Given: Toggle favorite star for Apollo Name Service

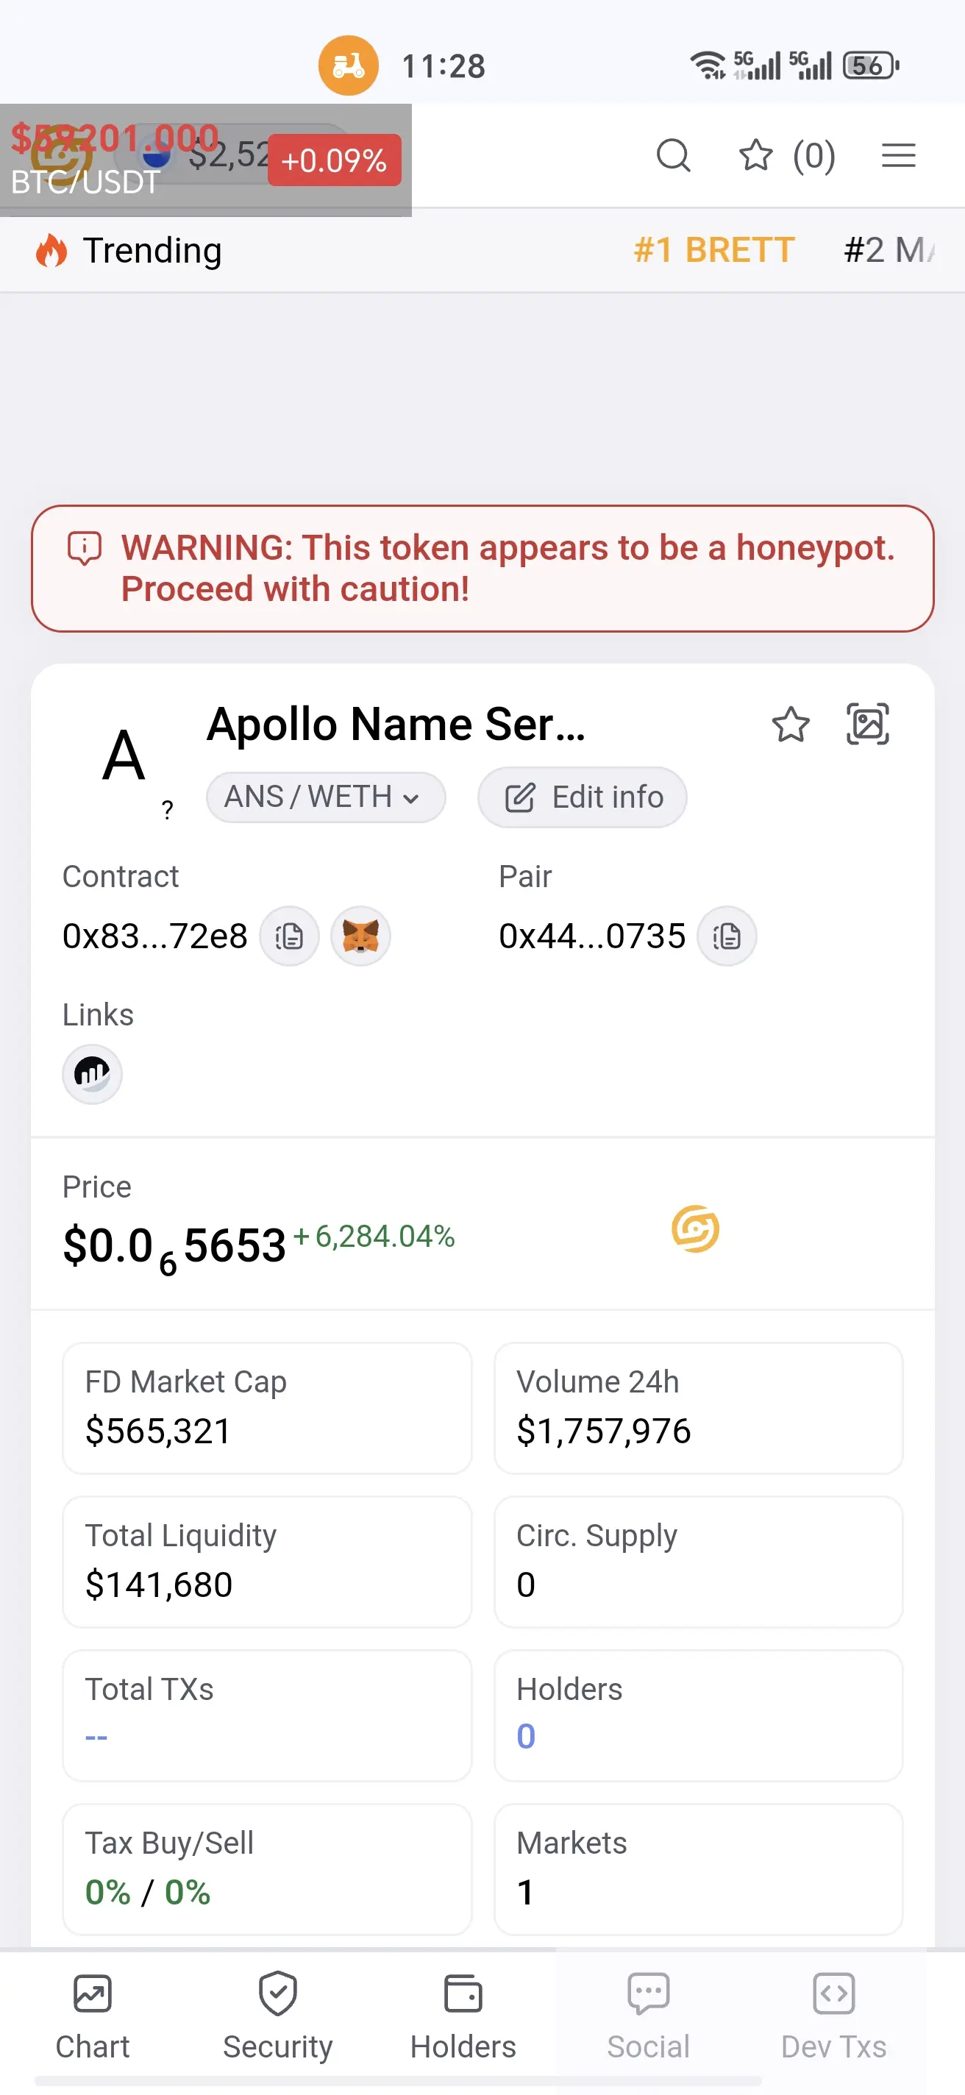Looking at the screenshot, I should [790, 724].
